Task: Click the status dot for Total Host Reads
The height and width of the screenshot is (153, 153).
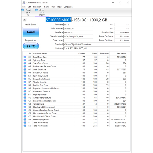Action: 25,126
